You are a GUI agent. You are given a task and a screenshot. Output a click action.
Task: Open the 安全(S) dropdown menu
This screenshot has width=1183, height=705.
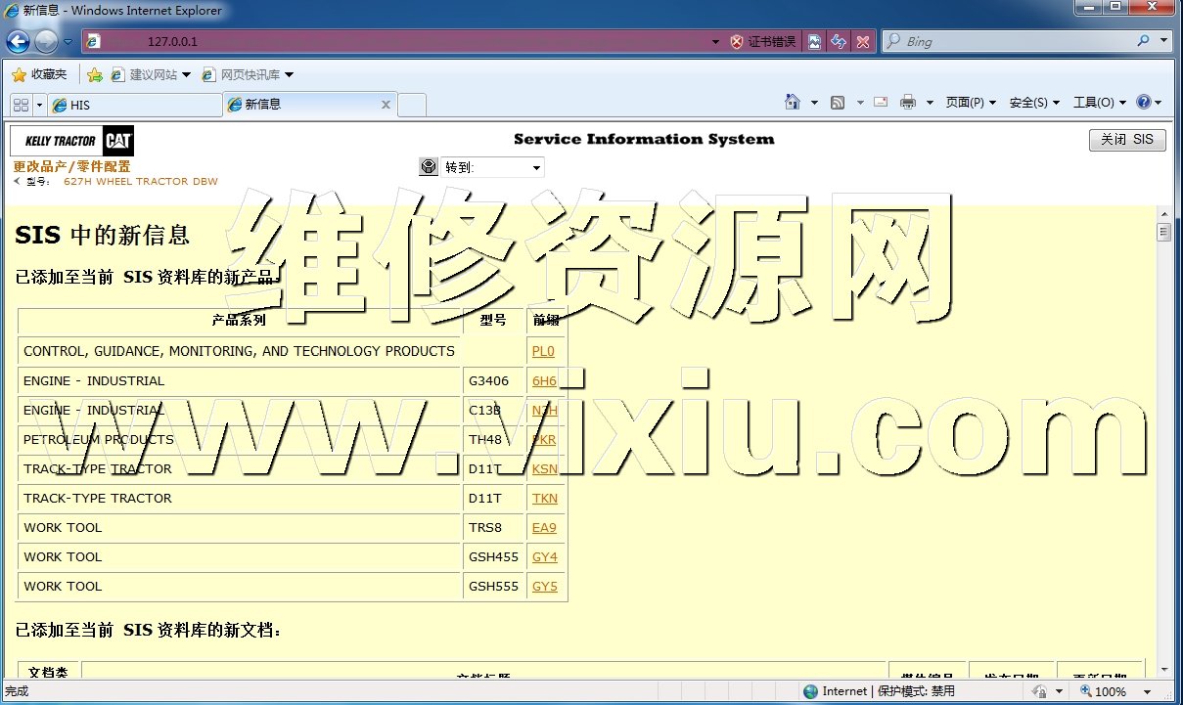(x=1034, y=103)
